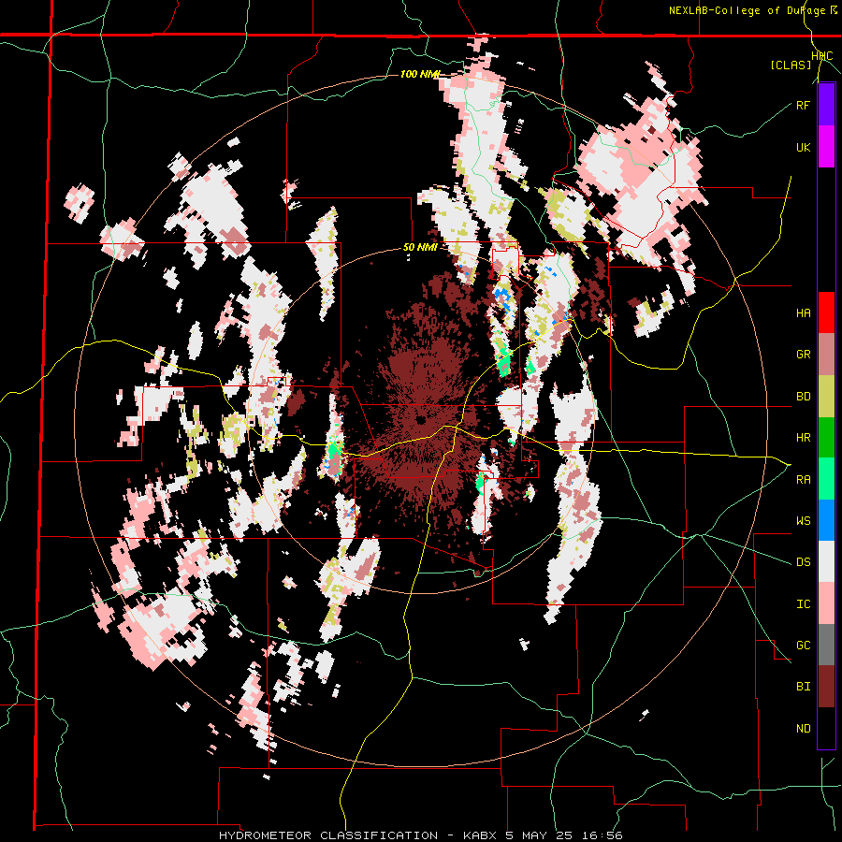This screenshot has height=842, width=842.
Task: Click the HR legend label
Action: 804,438
